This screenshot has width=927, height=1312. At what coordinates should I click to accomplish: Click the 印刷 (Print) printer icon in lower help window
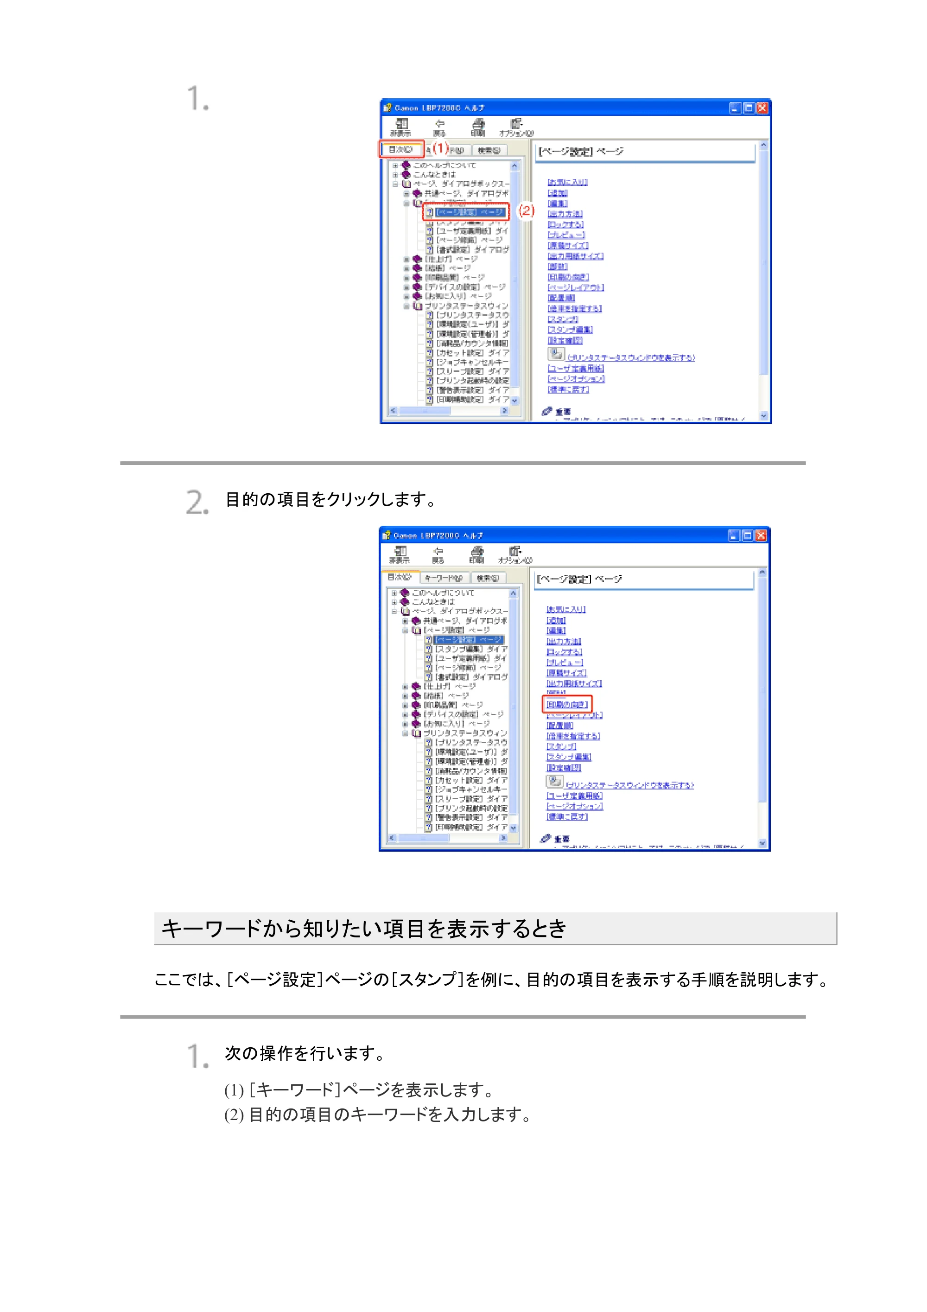click(x=477, y=551)
